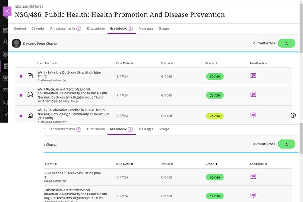Image resolution: width=303 pixels, height=202 pixels.
Task: Open feedback for the 43 / 50 row
Action: (x=253, y=115)
